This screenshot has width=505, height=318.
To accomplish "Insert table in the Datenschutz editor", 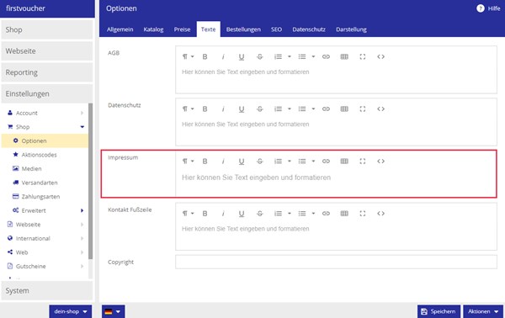I will pos(344,109).
